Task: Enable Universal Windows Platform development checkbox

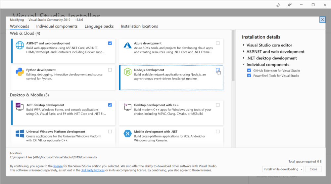Action: 110,132
